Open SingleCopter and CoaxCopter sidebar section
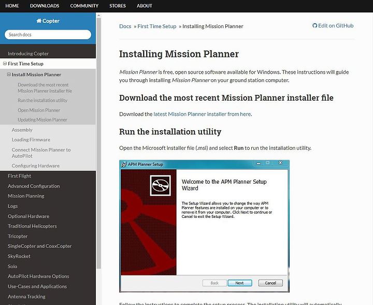The image size is (373, 305). pyautogui.click(x=39, y=246)
